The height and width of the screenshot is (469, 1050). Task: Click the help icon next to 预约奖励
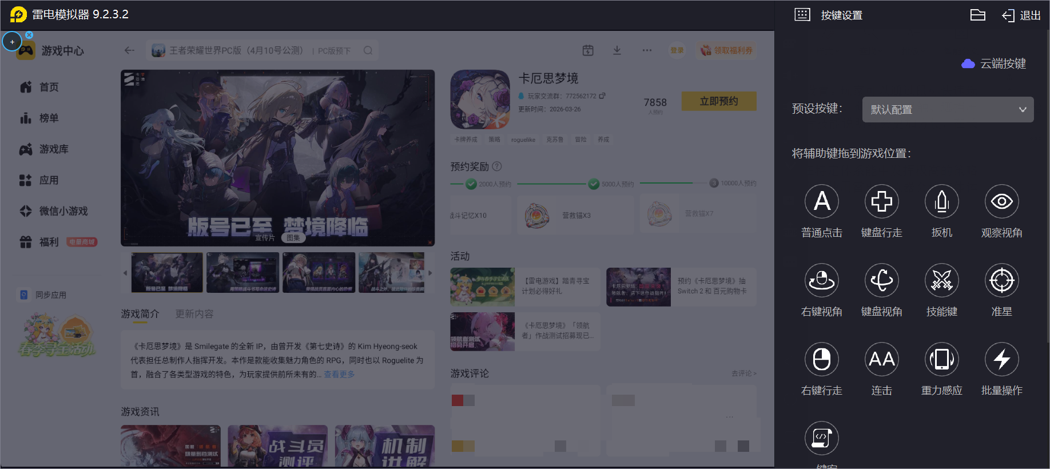click(x=497, y=166)
